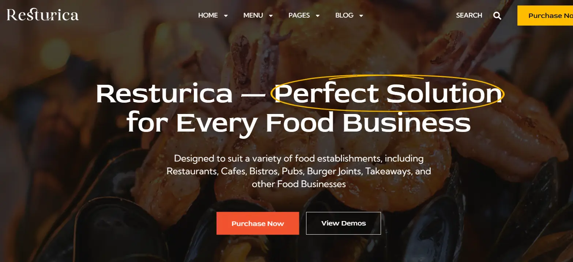
Task: Click the circled Perfect Solution text
Action: point(388,94)
